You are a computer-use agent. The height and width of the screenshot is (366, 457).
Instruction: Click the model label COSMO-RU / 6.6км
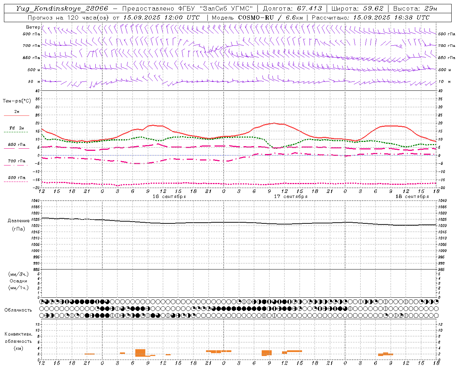click(270, 18)
